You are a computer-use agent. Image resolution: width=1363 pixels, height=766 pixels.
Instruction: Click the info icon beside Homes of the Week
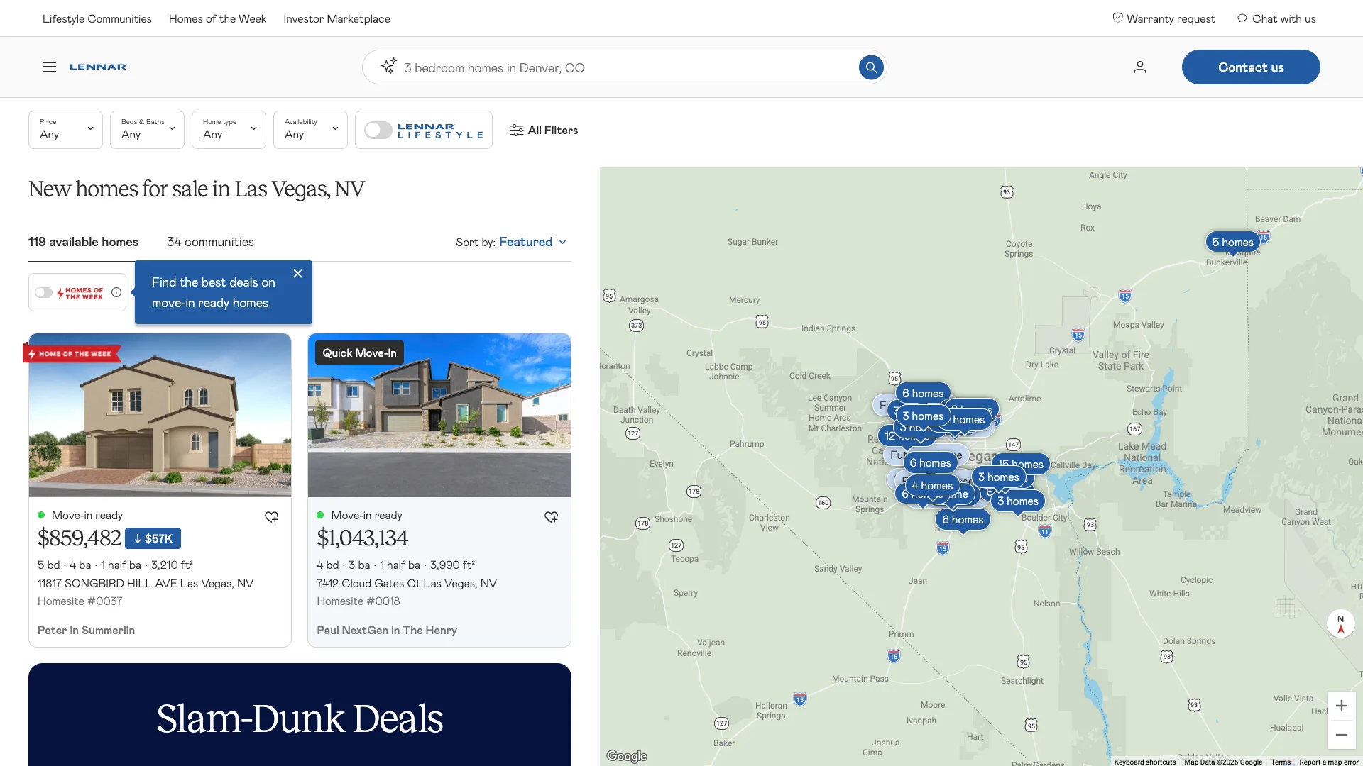[x=116, y=292]
